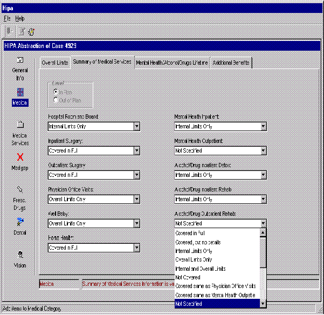
Task: Expand the Mental Health Outpatient dropdown
Action: coord(263,150)
